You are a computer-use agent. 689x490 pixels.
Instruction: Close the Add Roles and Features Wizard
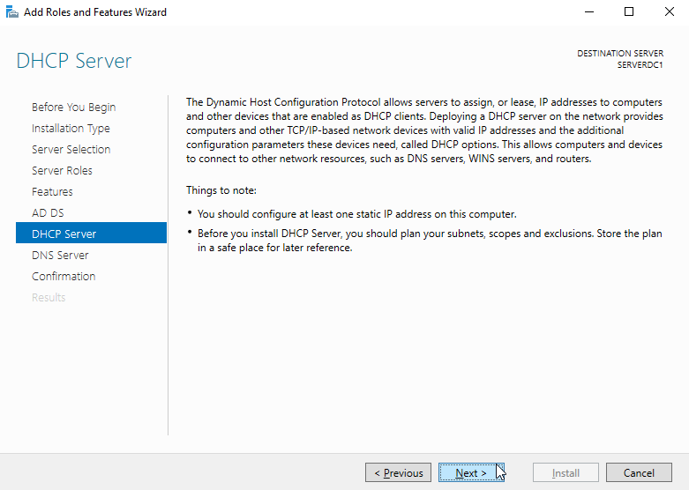click(x=670, y=11)
